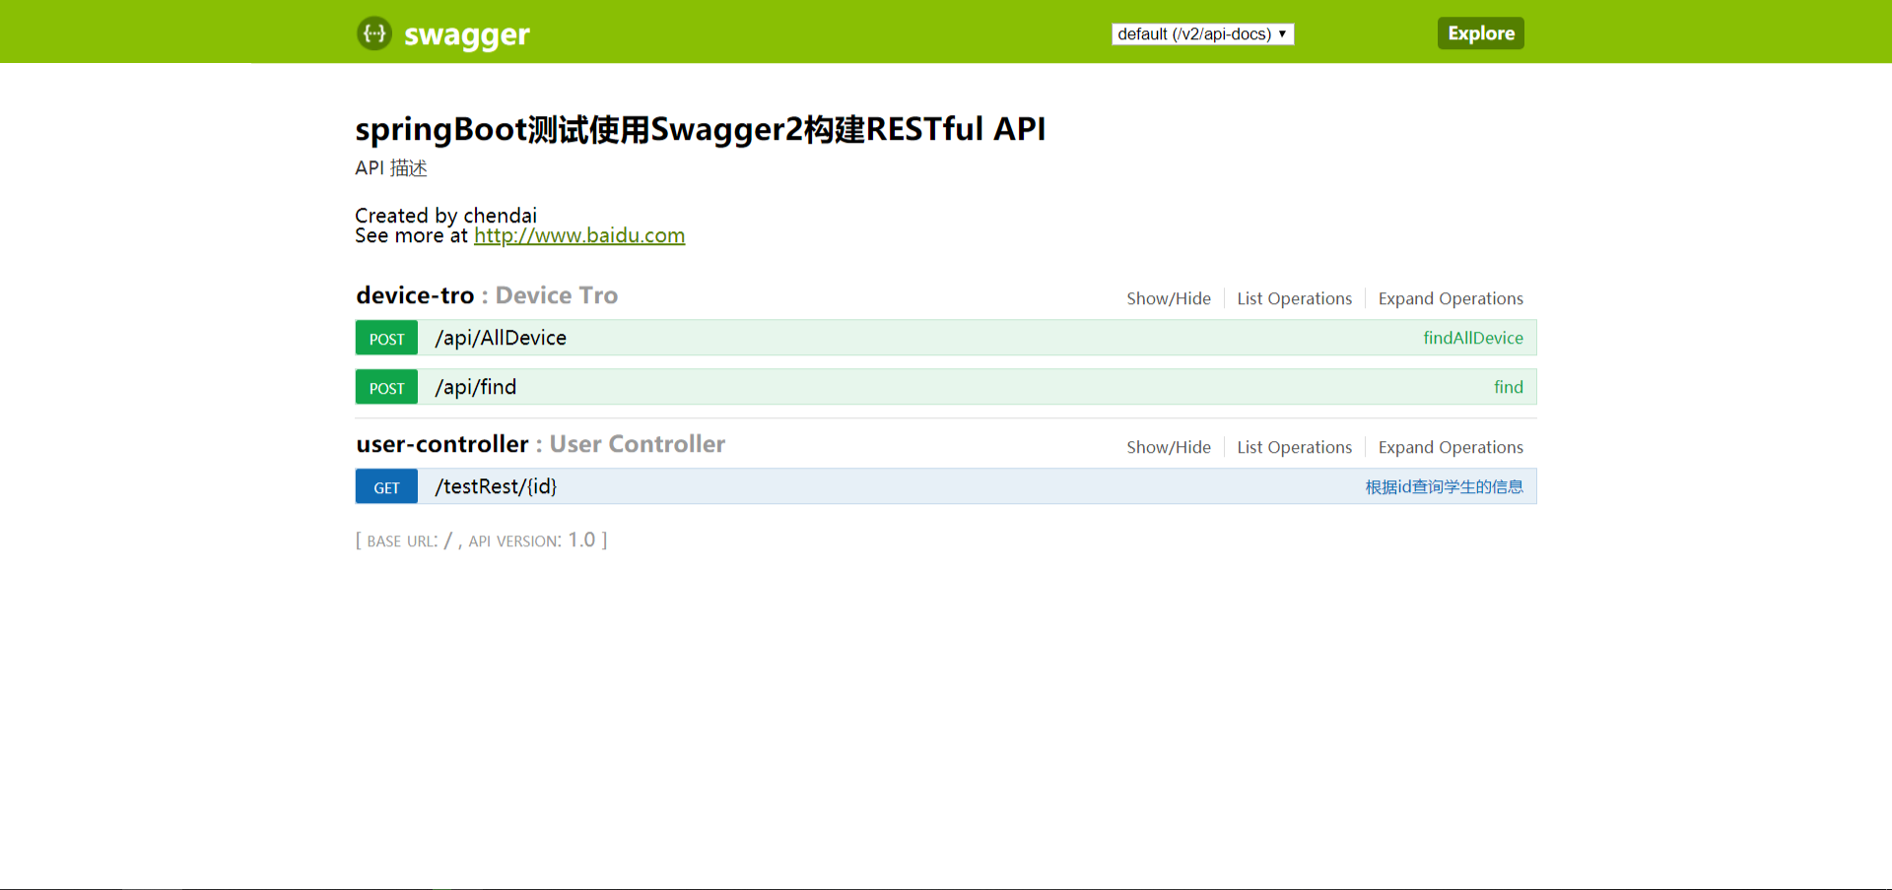Click the find operation summary
1892x890 pixels.
pos(1509,387)
